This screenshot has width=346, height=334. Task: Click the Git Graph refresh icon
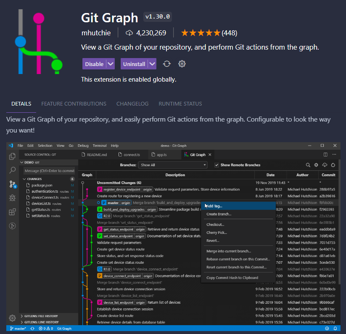point(333,165)
